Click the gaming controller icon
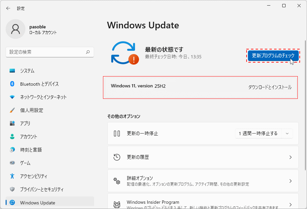Image resolution: width=307 pixels, height=209 pixels. (x=12, y=163)
